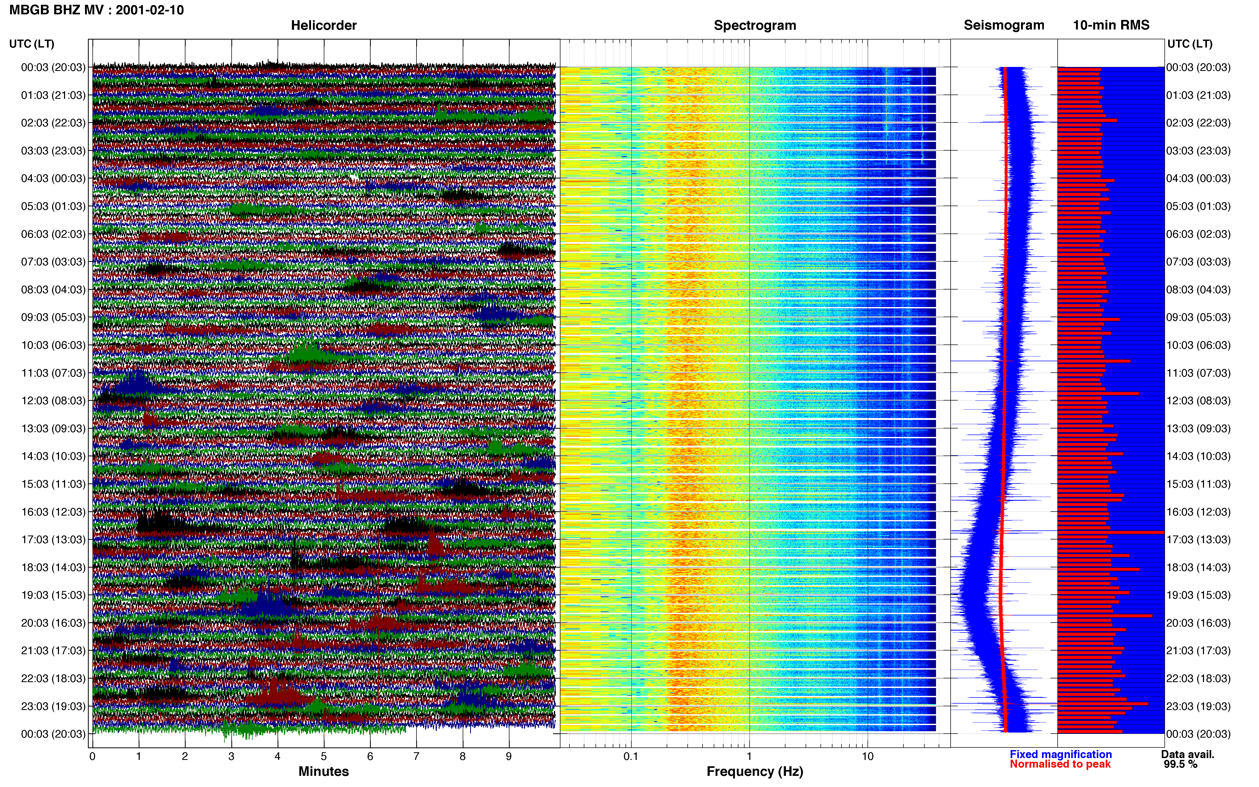Viewport: 1259px width, 787px height.
Task: Click RMS-side time label "23:03 (19:03)"
Action: [1199, 706]
